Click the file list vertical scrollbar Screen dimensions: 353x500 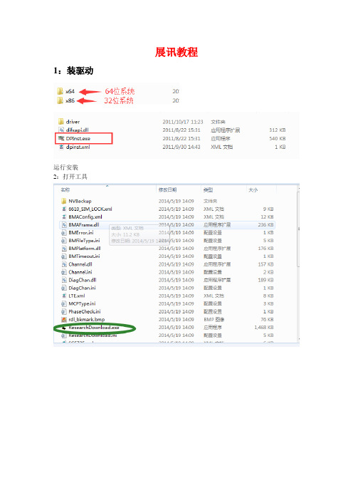click(x=298, y=265)
